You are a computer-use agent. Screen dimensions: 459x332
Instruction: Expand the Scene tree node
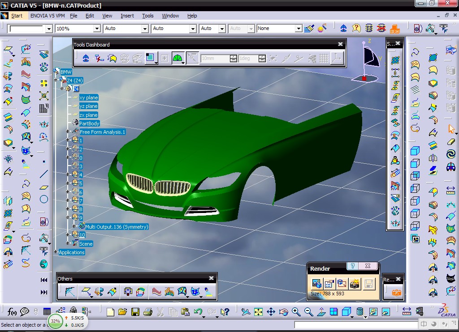click(x=68, y=243)
